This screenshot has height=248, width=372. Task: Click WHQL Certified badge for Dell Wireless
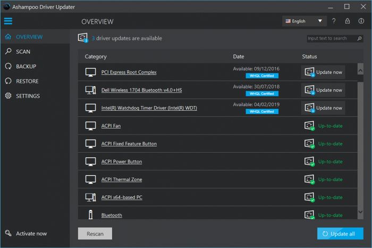point(262,94)
